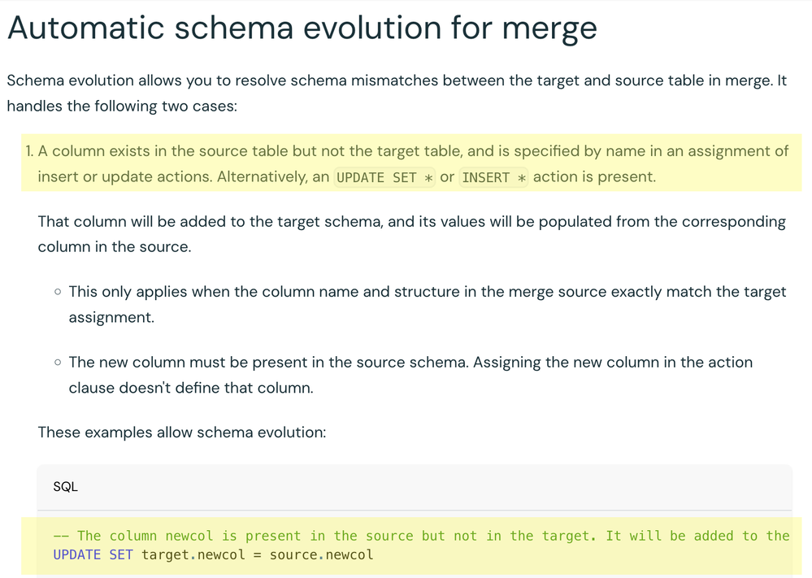Image resolution: width=812 pixels, height=578 pixels.
Task: Click the "Automatic schema evolution for merge" heading
Action: coord(302,28)
